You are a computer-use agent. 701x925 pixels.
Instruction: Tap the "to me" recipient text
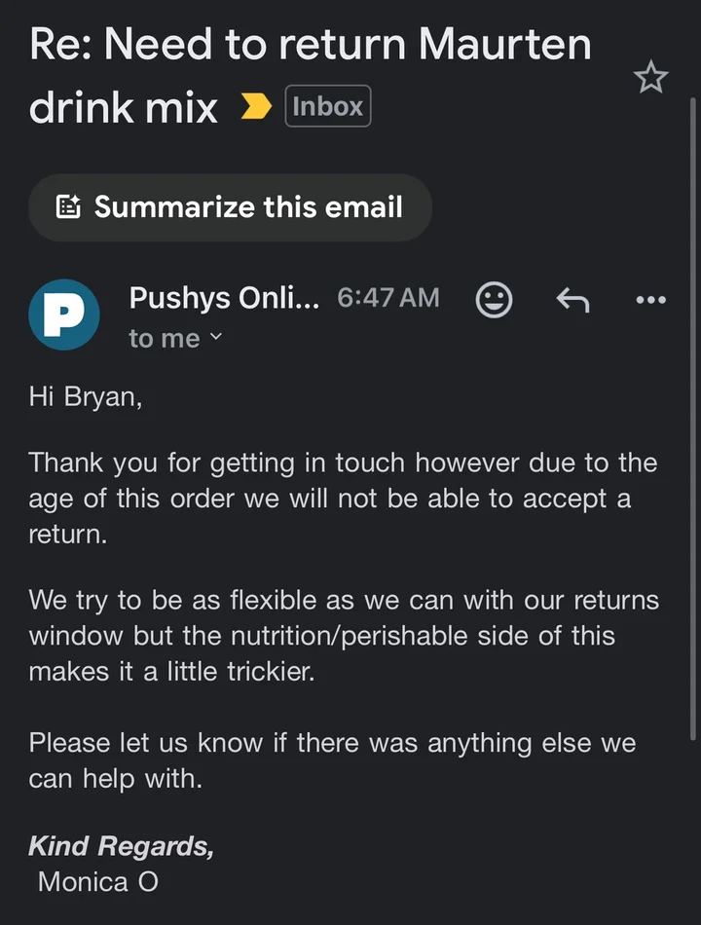[164, 339]
